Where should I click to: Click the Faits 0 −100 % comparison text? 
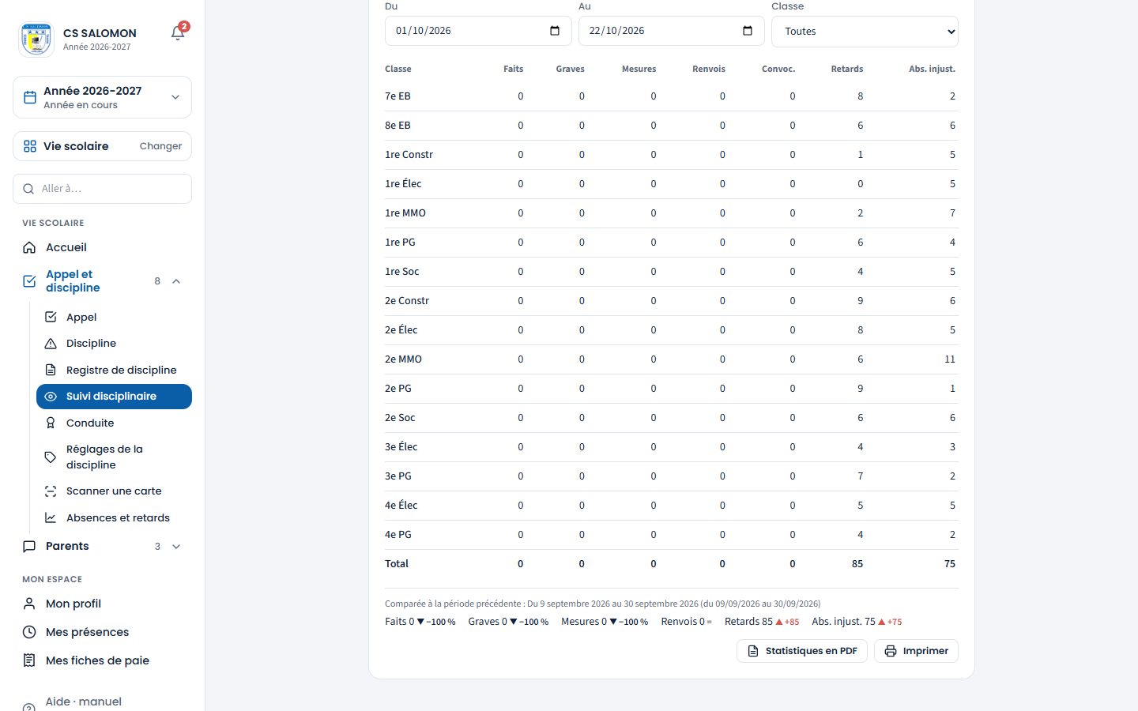[420, 622]
